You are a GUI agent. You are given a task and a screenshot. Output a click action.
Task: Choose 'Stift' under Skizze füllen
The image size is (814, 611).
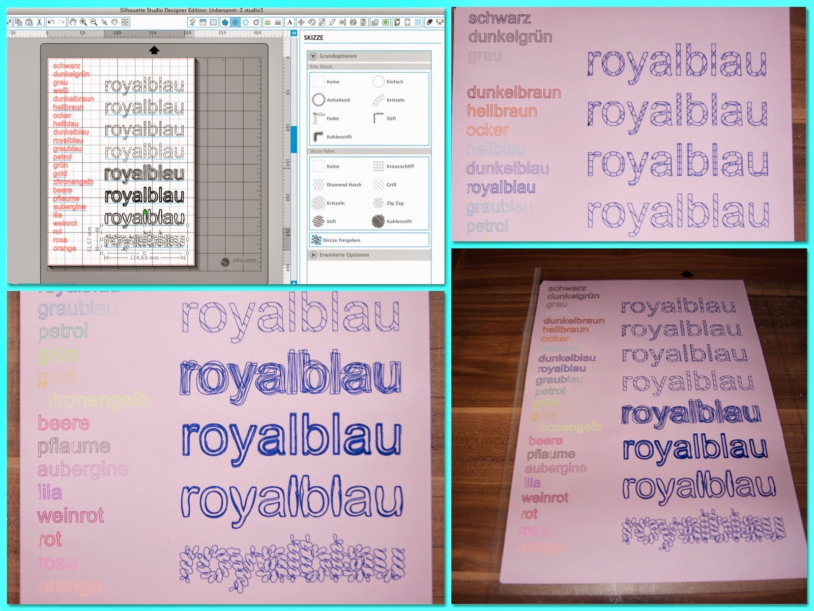click(x=325, y=221)
